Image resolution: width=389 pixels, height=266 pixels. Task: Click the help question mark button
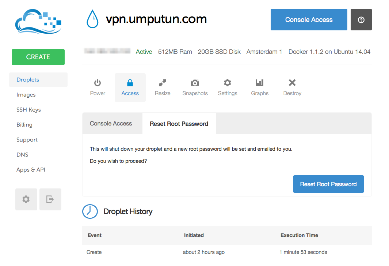pos(361,20)
